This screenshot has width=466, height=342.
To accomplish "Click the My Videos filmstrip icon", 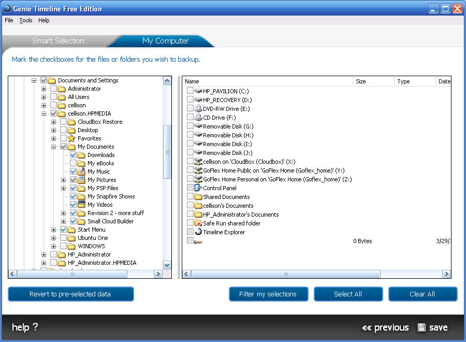I will click(81, 204).
